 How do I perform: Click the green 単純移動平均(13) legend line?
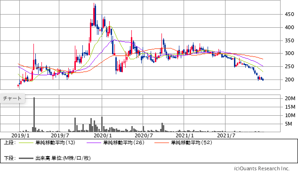pyautogui.click(x=26, y=143)
